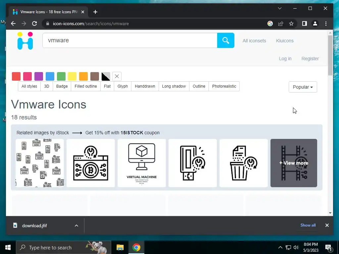Open the Virtual Machine iStock thumbnail
Screen dimensions: 339x254
(142, 163)
